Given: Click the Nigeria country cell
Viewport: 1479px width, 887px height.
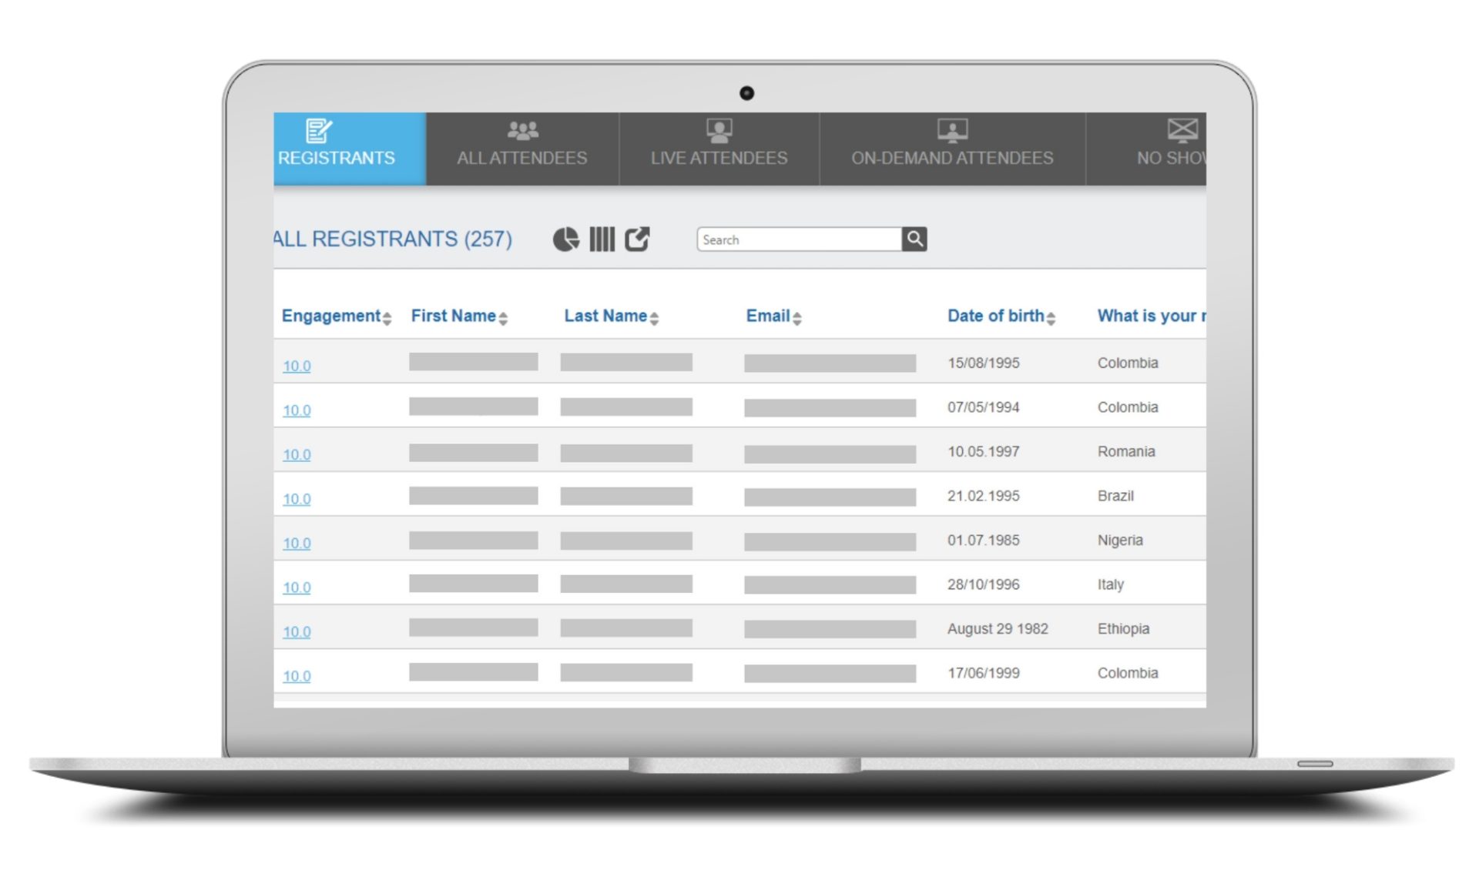Looking at the screenshot, I should coord(1120,540).
